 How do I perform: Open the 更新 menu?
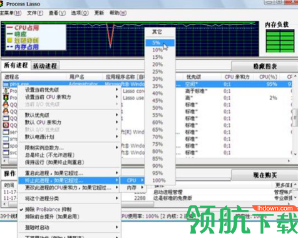click(99, 13)
